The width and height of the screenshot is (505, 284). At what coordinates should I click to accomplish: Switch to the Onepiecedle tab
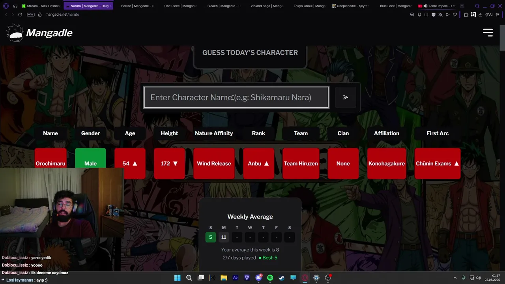350,6
